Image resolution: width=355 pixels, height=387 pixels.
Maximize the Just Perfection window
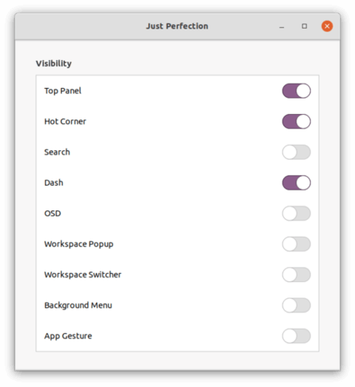tap(304, 26)
